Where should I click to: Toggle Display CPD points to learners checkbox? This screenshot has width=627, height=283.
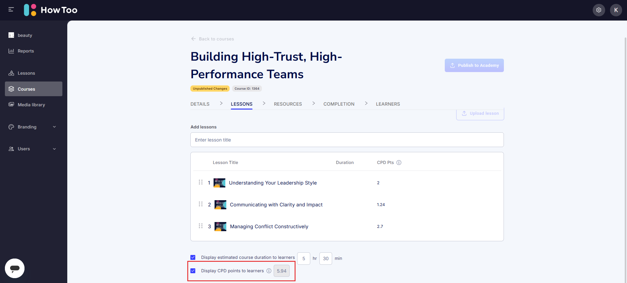pyautogui.click(x=193, y=271)
